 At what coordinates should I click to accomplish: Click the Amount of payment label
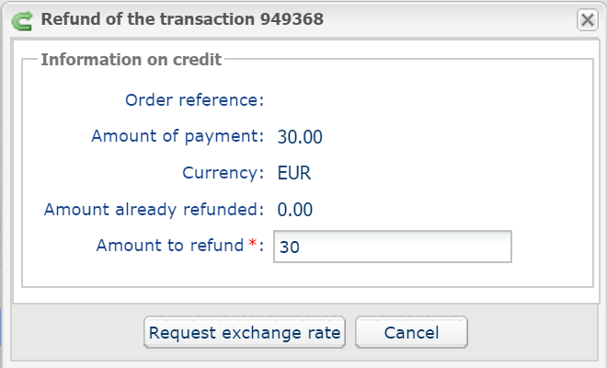pyautogui.click(x=178, y=136)
